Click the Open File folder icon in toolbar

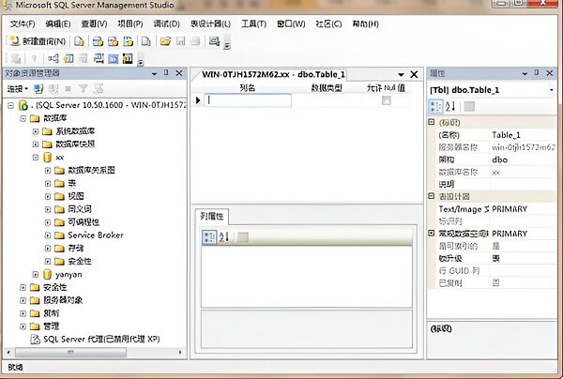(165, 41)
